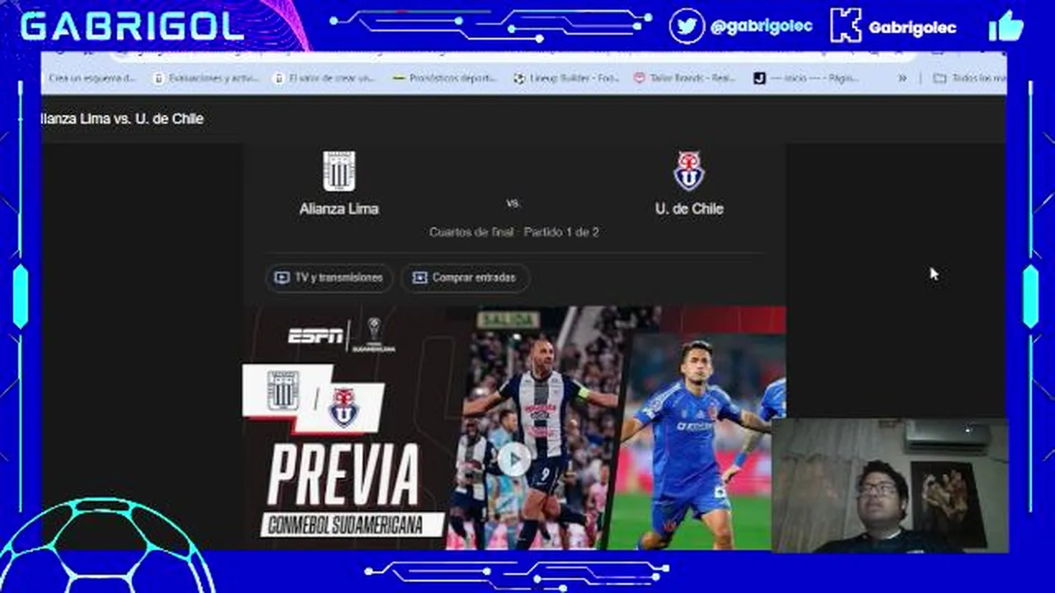Click the ESPN logo in the thumbnail
Screen dimensions: 1055x593
315,335
